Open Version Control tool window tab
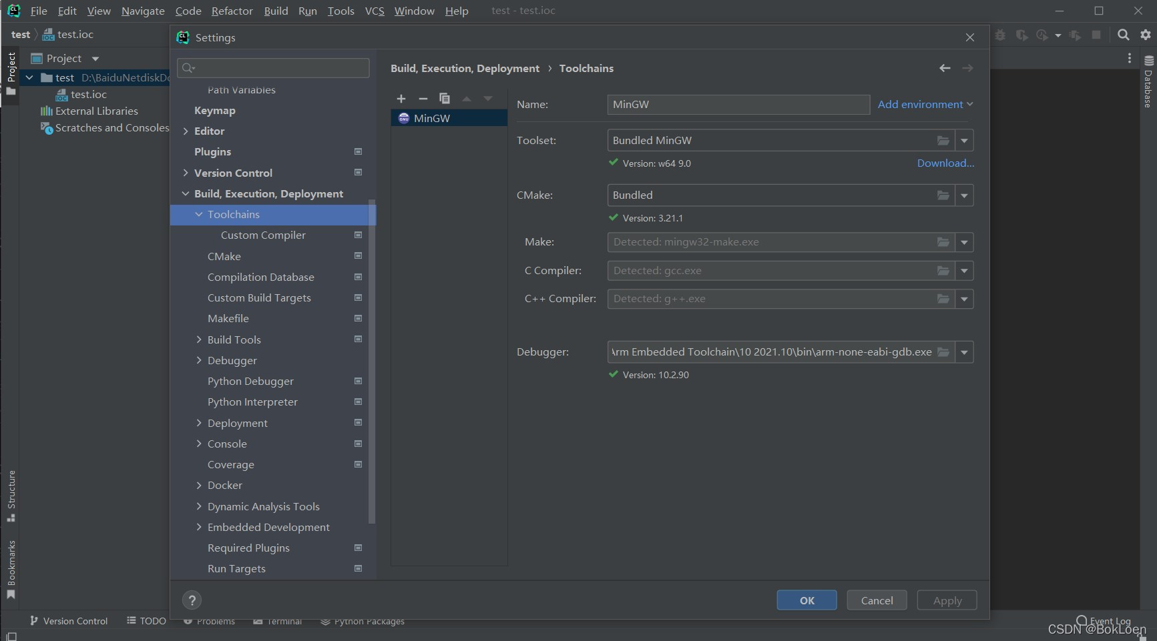This screenshot has width=1157, height=641. coord(69,621)
